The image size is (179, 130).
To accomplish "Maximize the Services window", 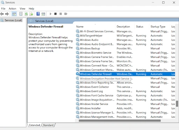I will (x=163, y=2).
